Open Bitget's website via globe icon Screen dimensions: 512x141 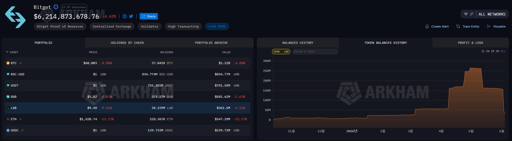(x=125, y=16)
